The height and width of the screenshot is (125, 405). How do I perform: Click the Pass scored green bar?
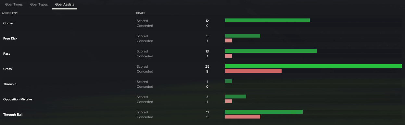click(271, 51)
